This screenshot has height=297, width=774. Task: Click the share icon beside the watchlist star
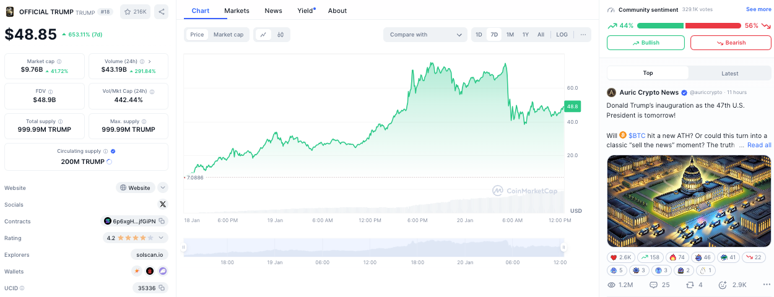click(161, 12)
